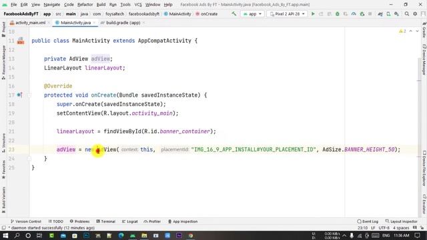The image size is (427, 240).
Task: Click the line separator LF in status bar
Action: pos(373,228)
